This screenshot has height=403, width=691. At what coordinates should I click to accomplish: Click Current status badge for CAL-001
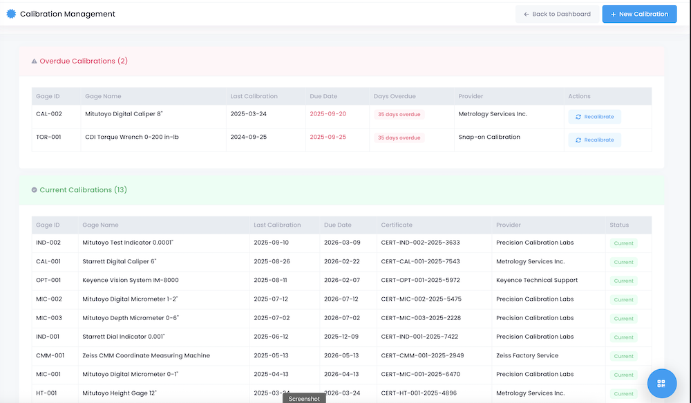(623, 262)
